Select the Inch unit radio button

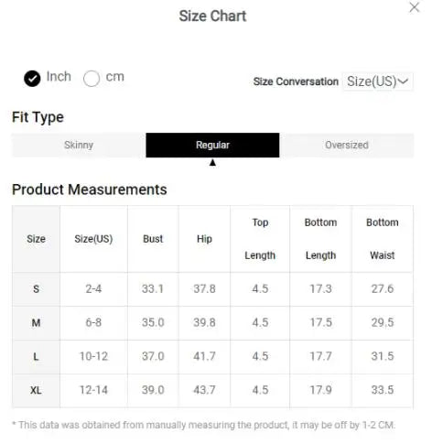coord(32,79)
